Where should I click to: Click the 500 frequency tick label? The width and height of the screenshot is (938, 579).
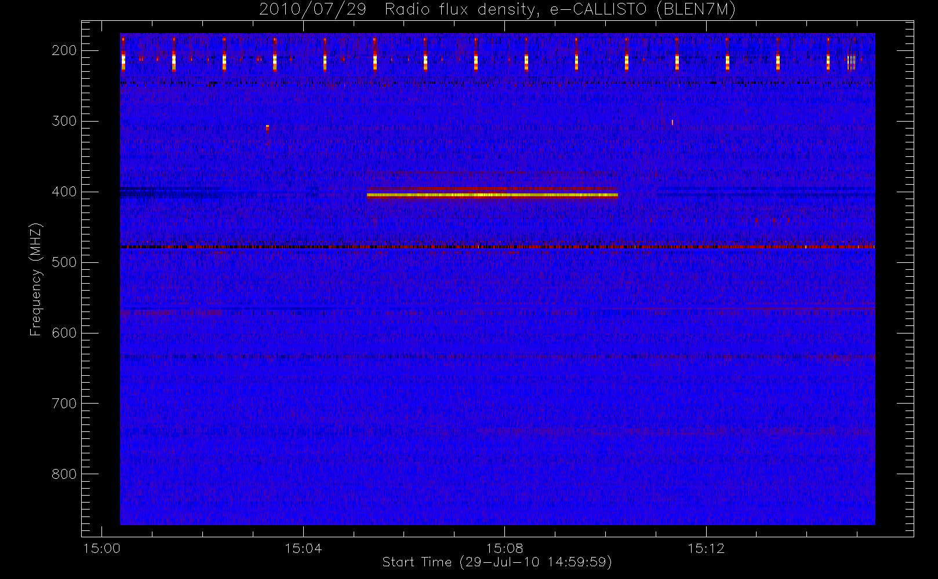point(64,262)
